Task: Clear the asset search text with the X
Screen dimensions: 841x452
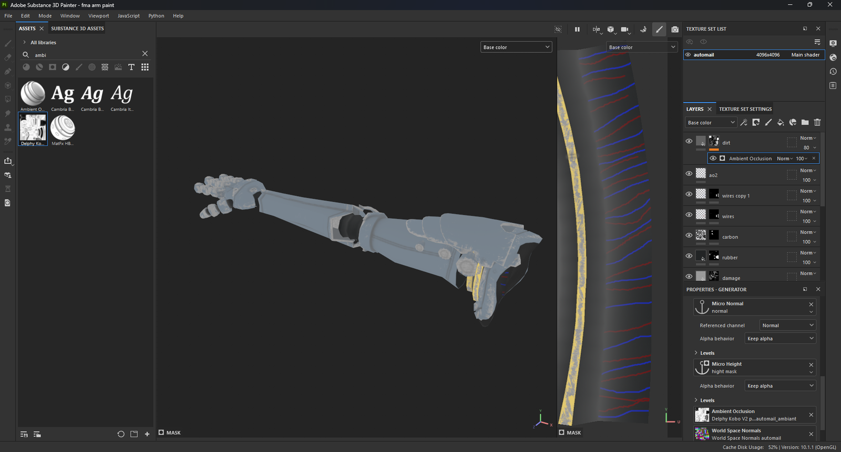Action: 145,54
